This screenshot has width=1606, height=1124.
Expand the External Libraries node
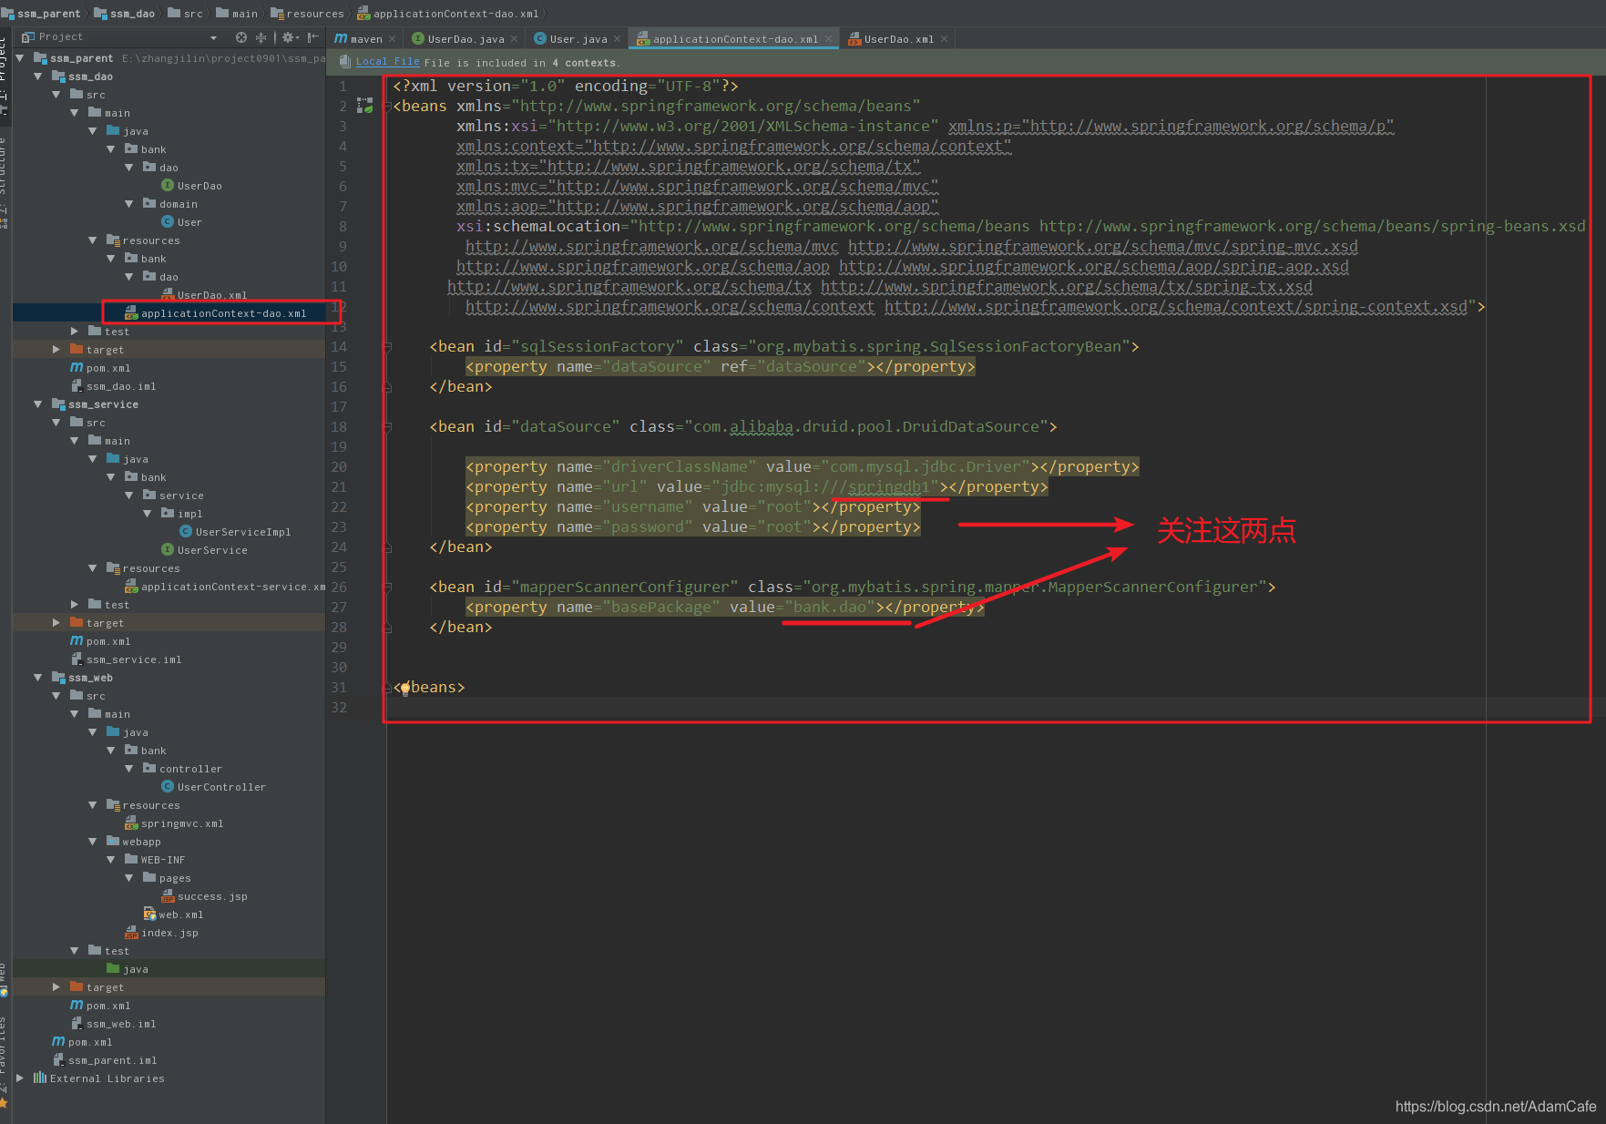(x=20, y=1078)
